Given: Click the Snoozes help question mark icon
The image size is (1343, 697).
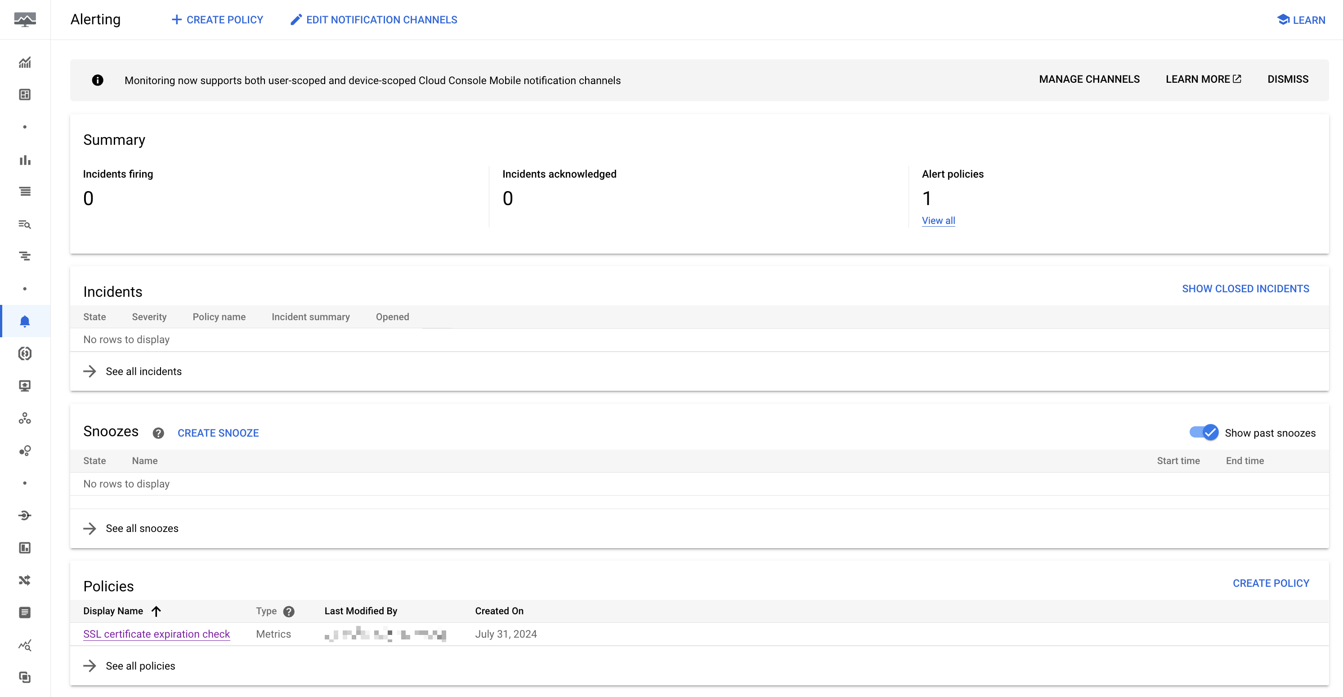Looking at the screenshot, I should click(x=158, y=433).
